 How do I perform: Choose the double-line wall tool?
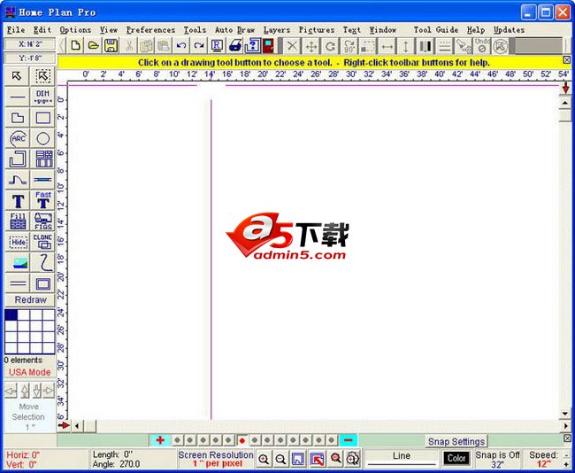pos(43,180)
